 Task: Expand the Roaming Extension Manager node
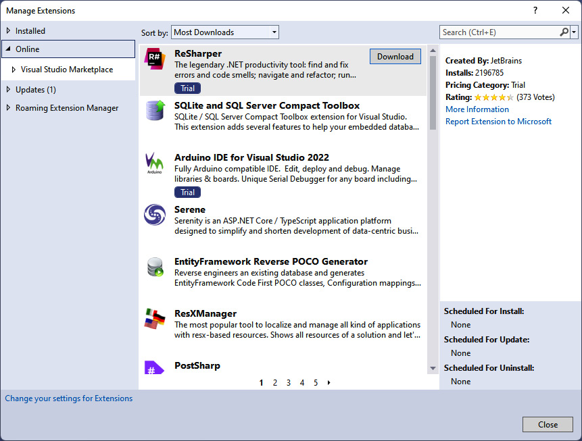tap(8, 107)
